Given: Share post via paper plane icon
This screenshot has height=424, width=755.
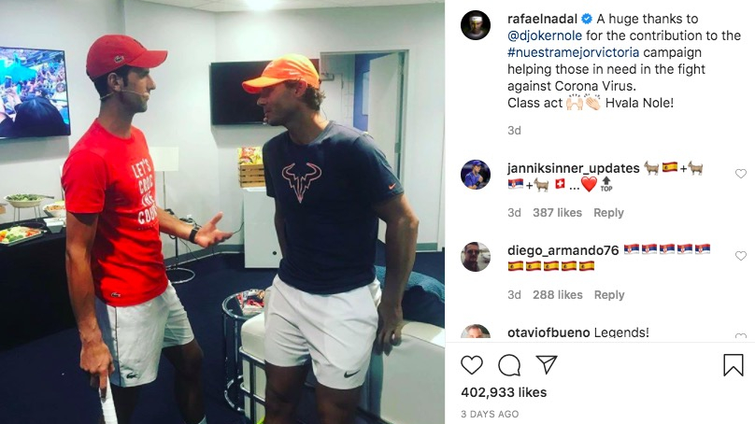Looking at the screenshot, I should point(547,365).
